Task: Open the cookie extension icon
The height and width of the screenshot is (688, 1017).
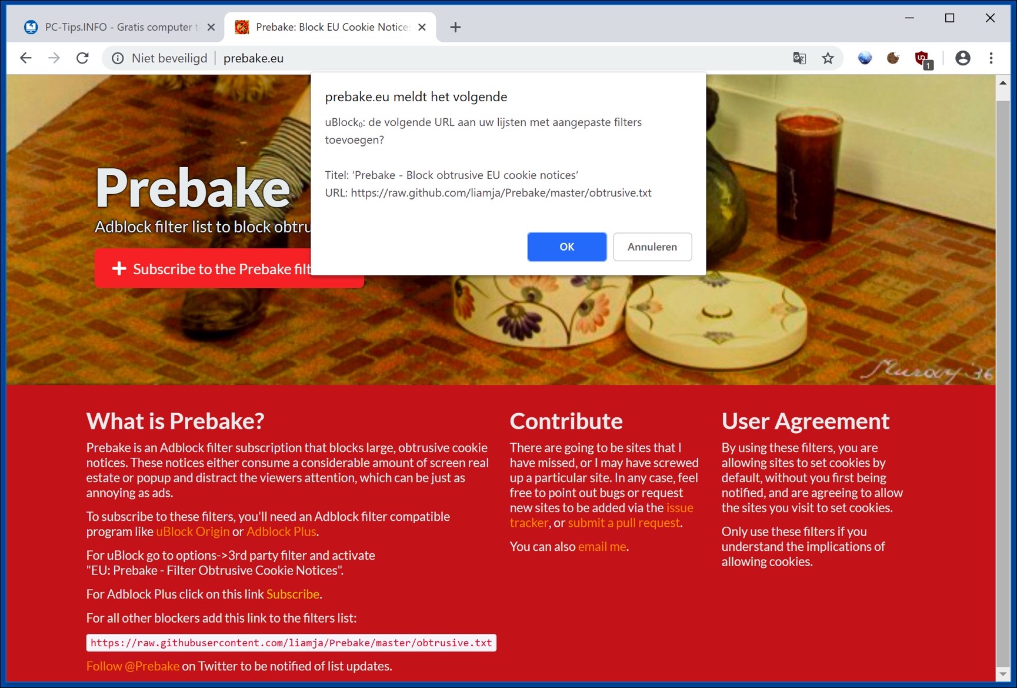Action: pyautogui.click(x=893, y=58)
